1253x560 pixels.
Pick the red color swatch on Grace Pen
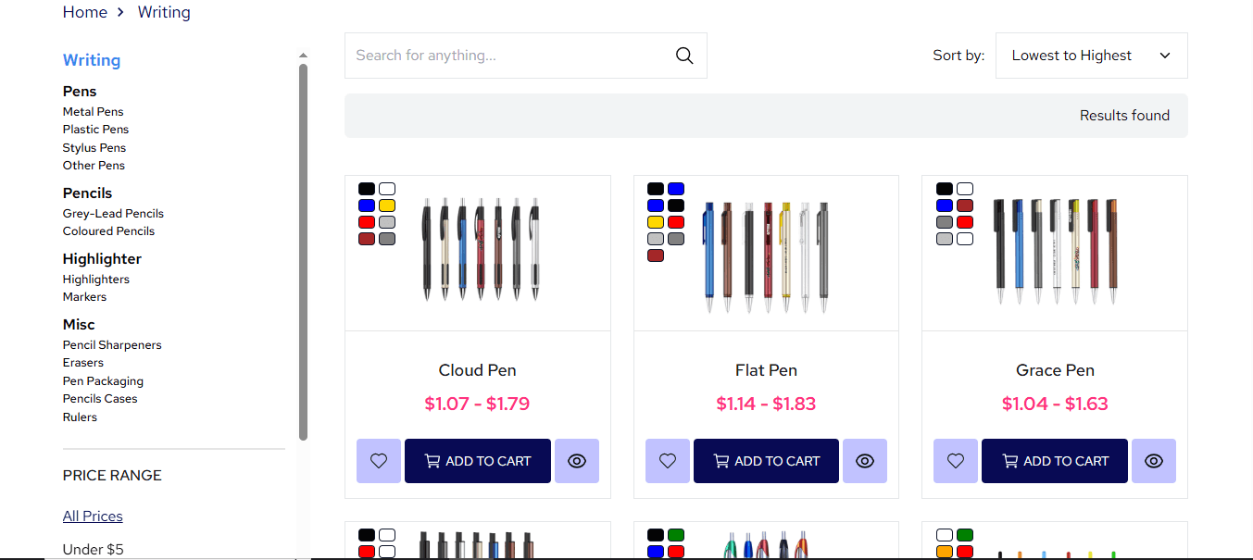coord(966,221)
